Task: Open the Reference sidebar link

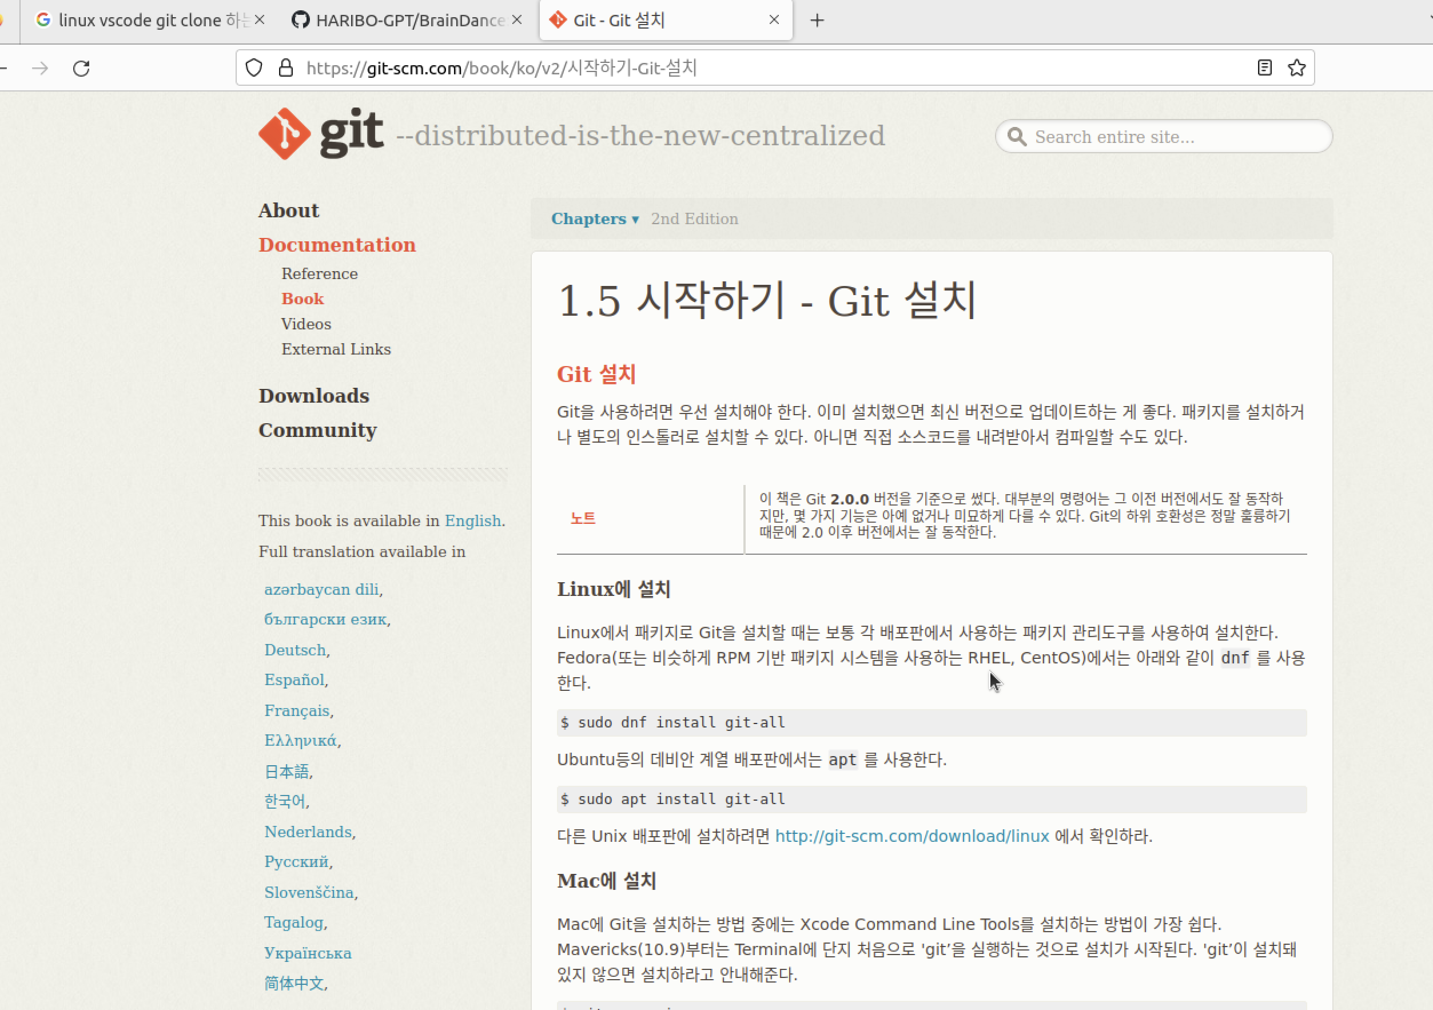Action: point(320,273)
